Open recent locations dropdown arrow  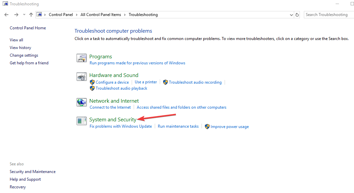24,15
